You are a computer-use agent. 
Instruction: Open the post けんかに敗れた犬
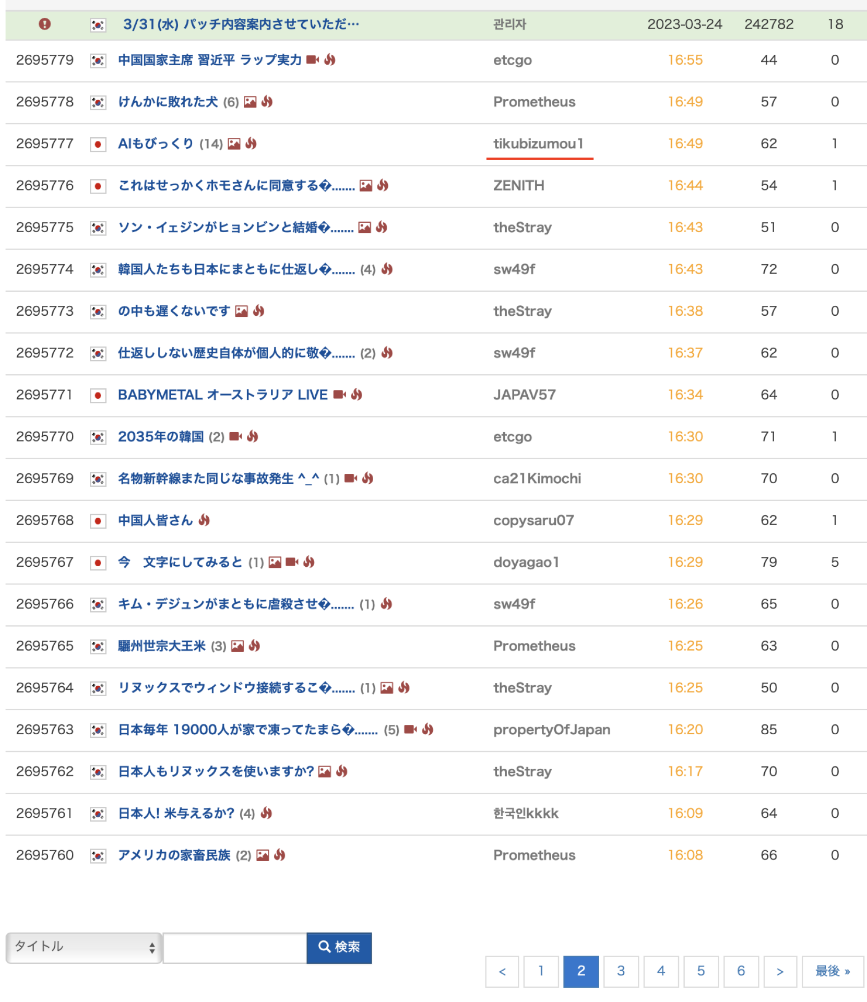point(168,102)
